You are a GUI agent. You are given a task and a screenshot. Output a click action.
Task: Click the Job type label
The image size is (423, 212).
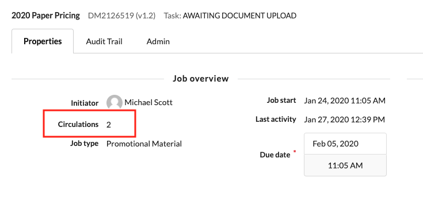(84, 144)
